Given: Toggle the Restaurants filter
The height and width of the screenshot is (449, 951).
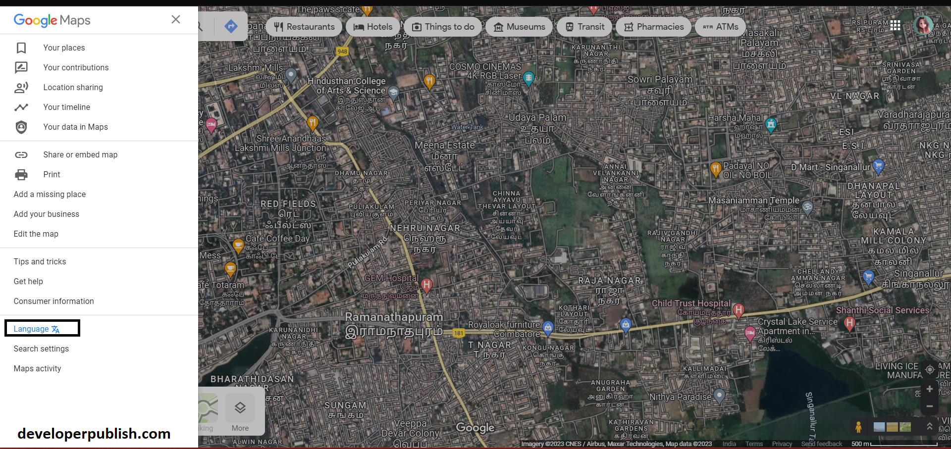Looking at the screenshot, I should click(303, 26).
